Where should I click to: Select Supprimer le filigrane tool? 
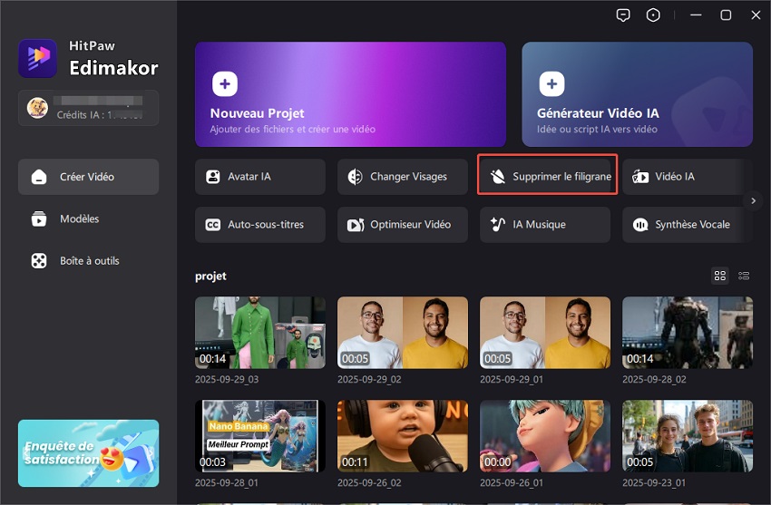click(x=548, y=177)
